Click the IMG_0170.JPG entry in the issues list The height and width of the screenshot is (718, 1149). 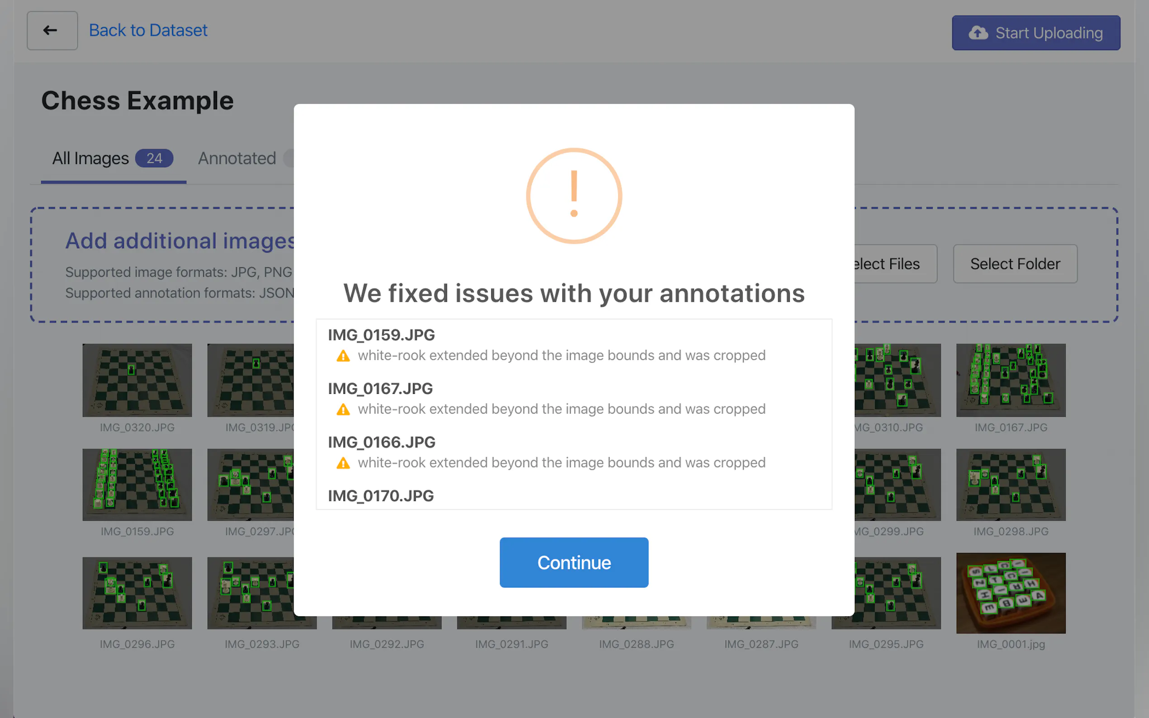380,496
